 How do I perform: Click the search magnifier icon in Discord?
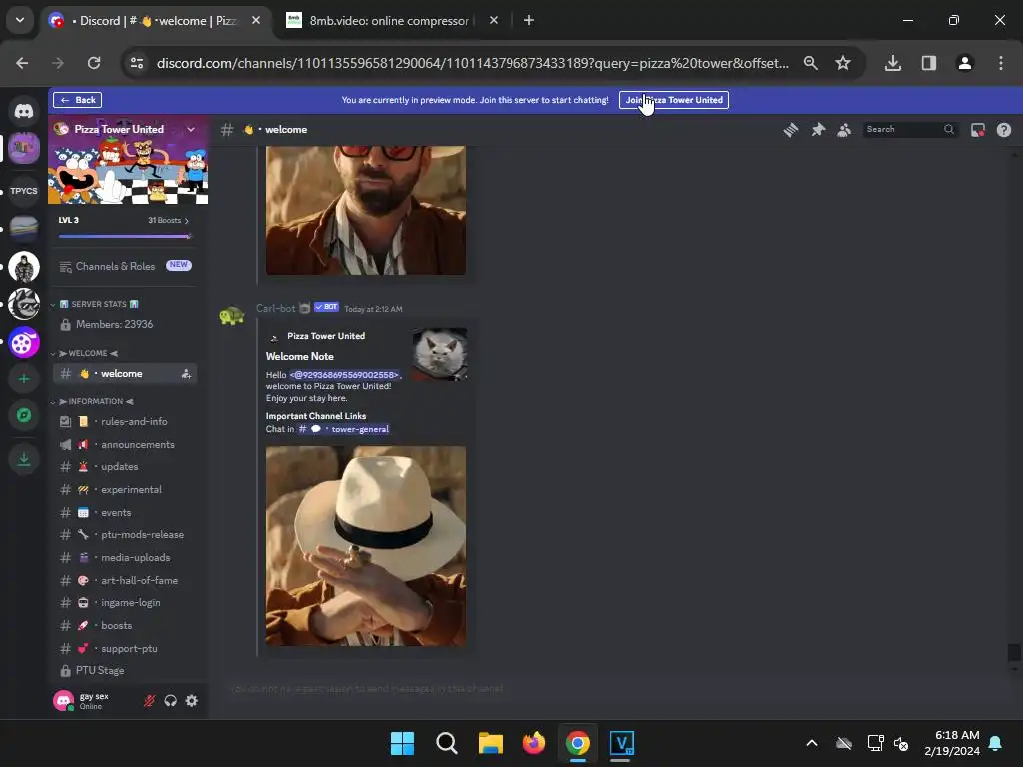point(949,129)
